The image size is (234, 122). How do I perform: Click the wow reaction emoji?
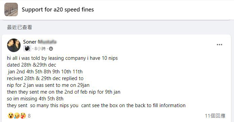[10, 116]
